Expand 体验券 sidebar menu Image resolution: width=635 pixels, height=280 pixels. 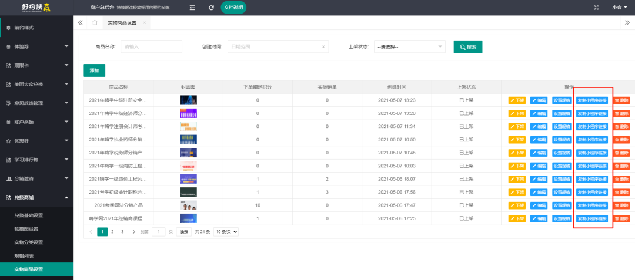37,46
